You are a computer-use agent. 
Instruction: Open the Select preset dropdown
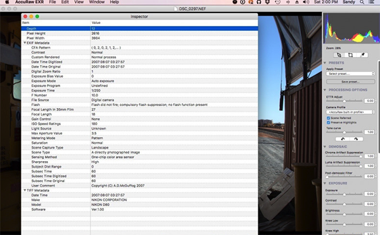pos(350,74)
